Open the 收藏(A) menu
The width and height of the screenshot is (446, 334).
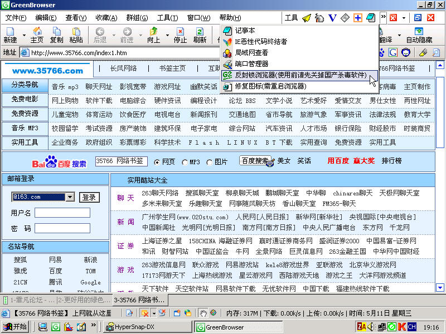106,18
